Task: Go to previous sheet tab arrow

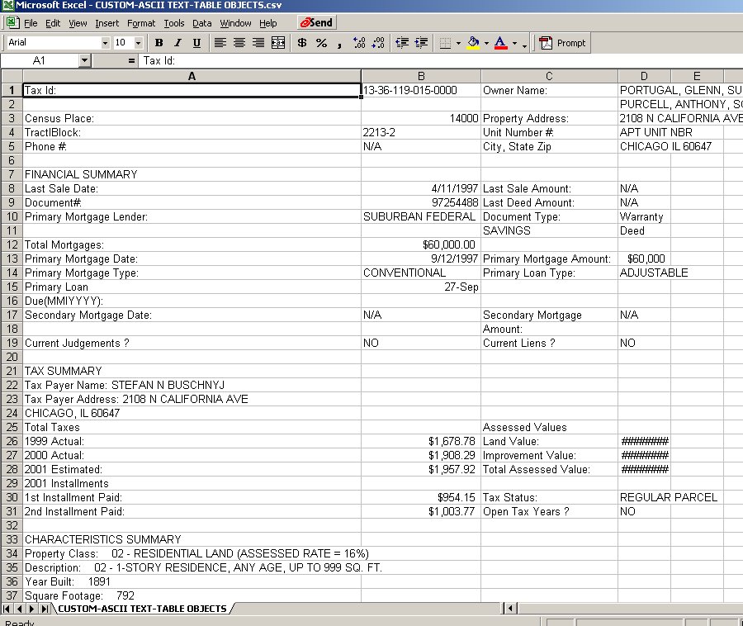Action: (x=20, y=609)
